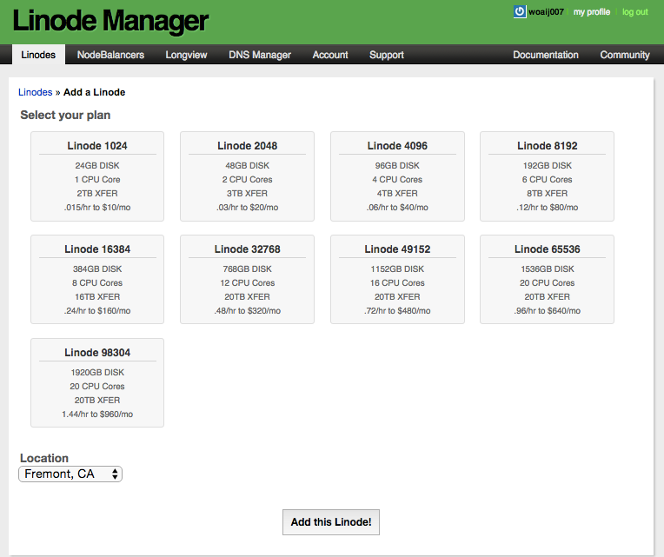The image size is (664, 557).
Task: Click the log out link
Action: point(634,12)
